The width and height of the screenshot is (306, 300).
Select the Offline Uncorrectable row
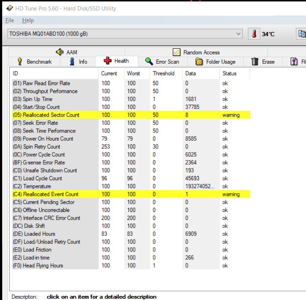pos(131,210)
